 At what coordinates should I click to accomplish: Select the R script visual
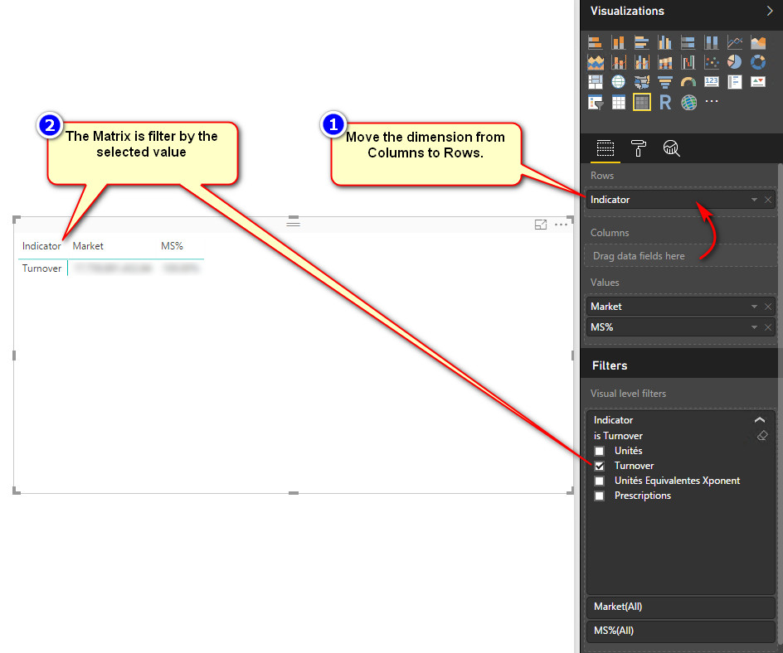click(x=664, y=102)
